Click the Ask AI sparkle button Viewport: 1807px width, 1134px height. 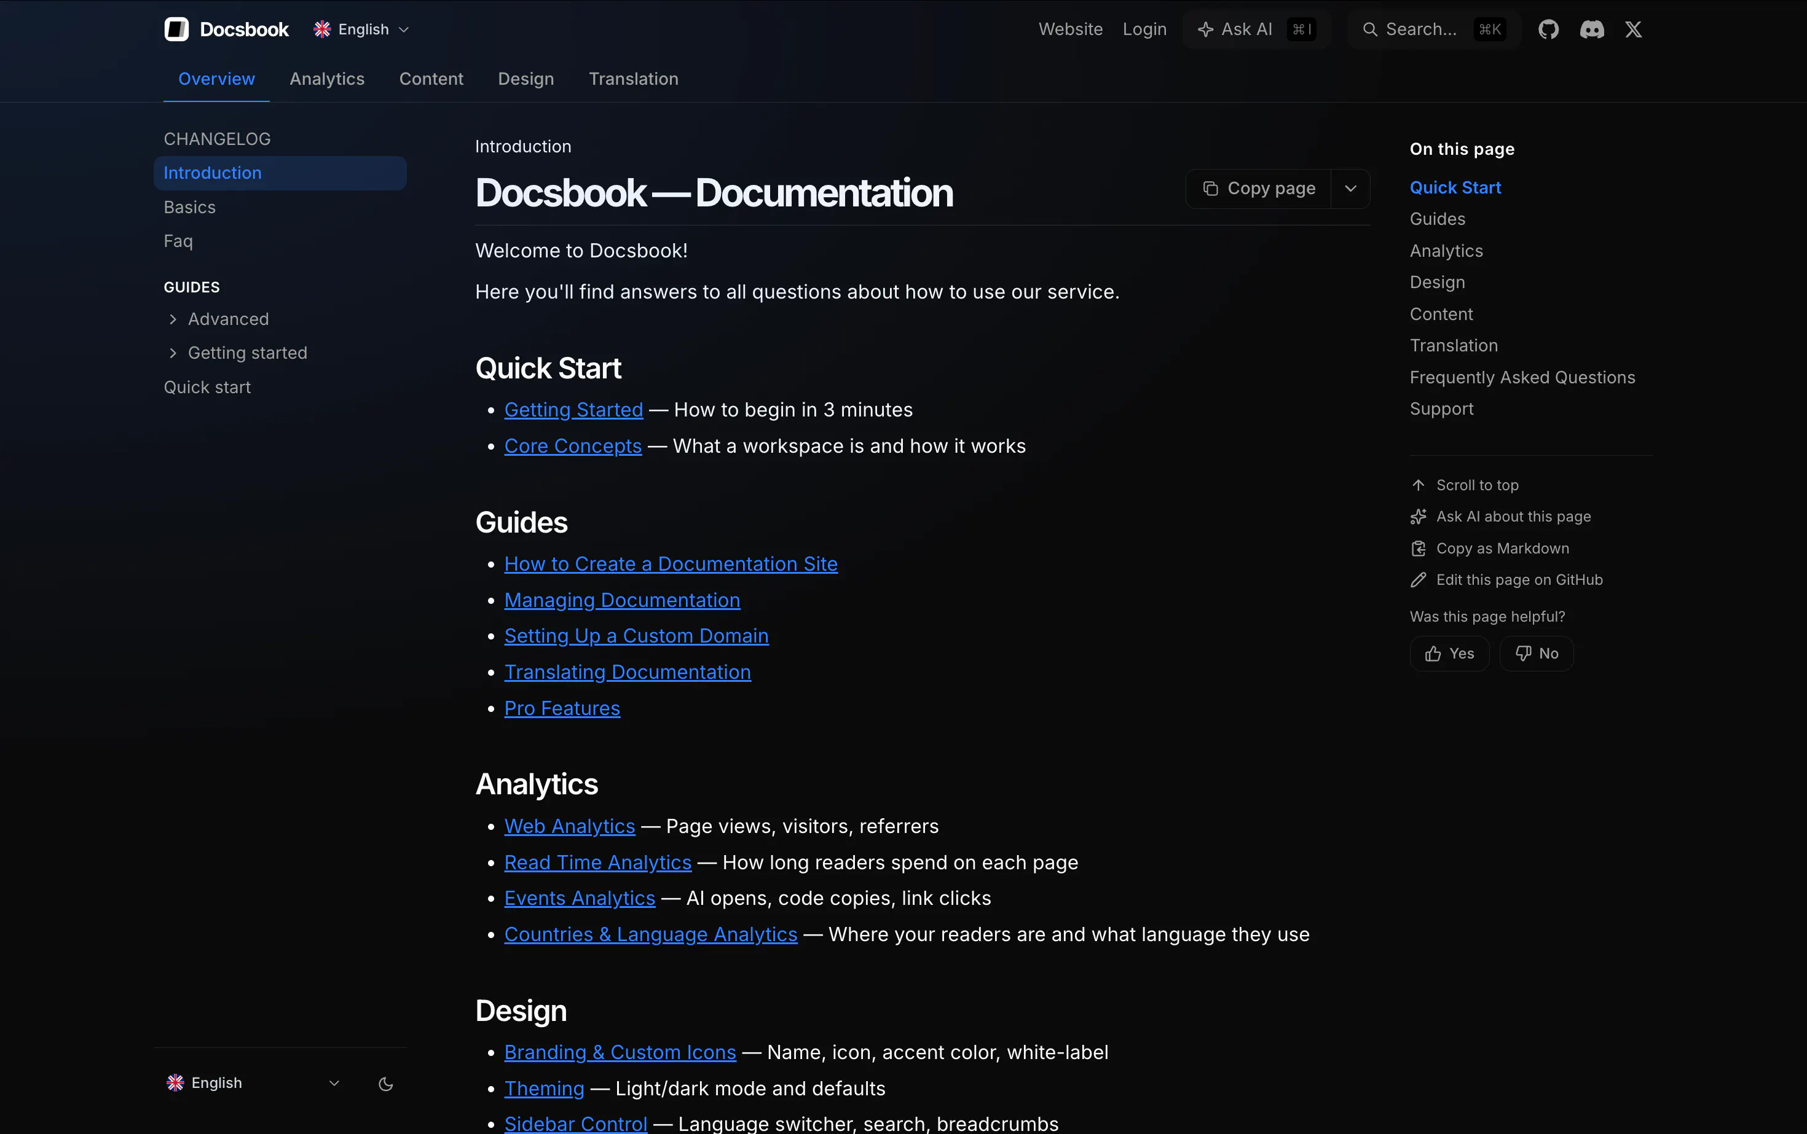[x=1256, y=29]
